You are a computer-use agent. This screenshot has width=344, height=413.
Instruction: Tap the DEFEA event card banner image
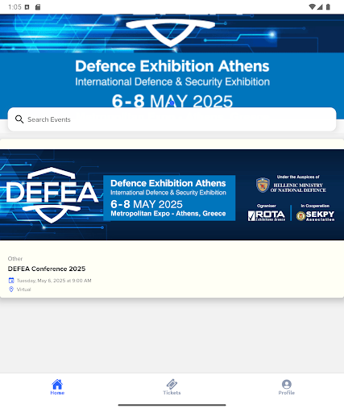172,194
